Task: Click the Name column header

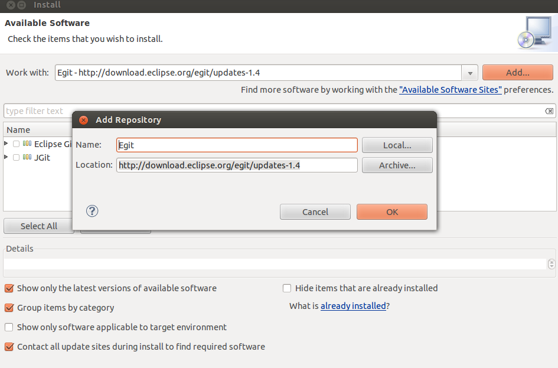Action: coord(37,129)
